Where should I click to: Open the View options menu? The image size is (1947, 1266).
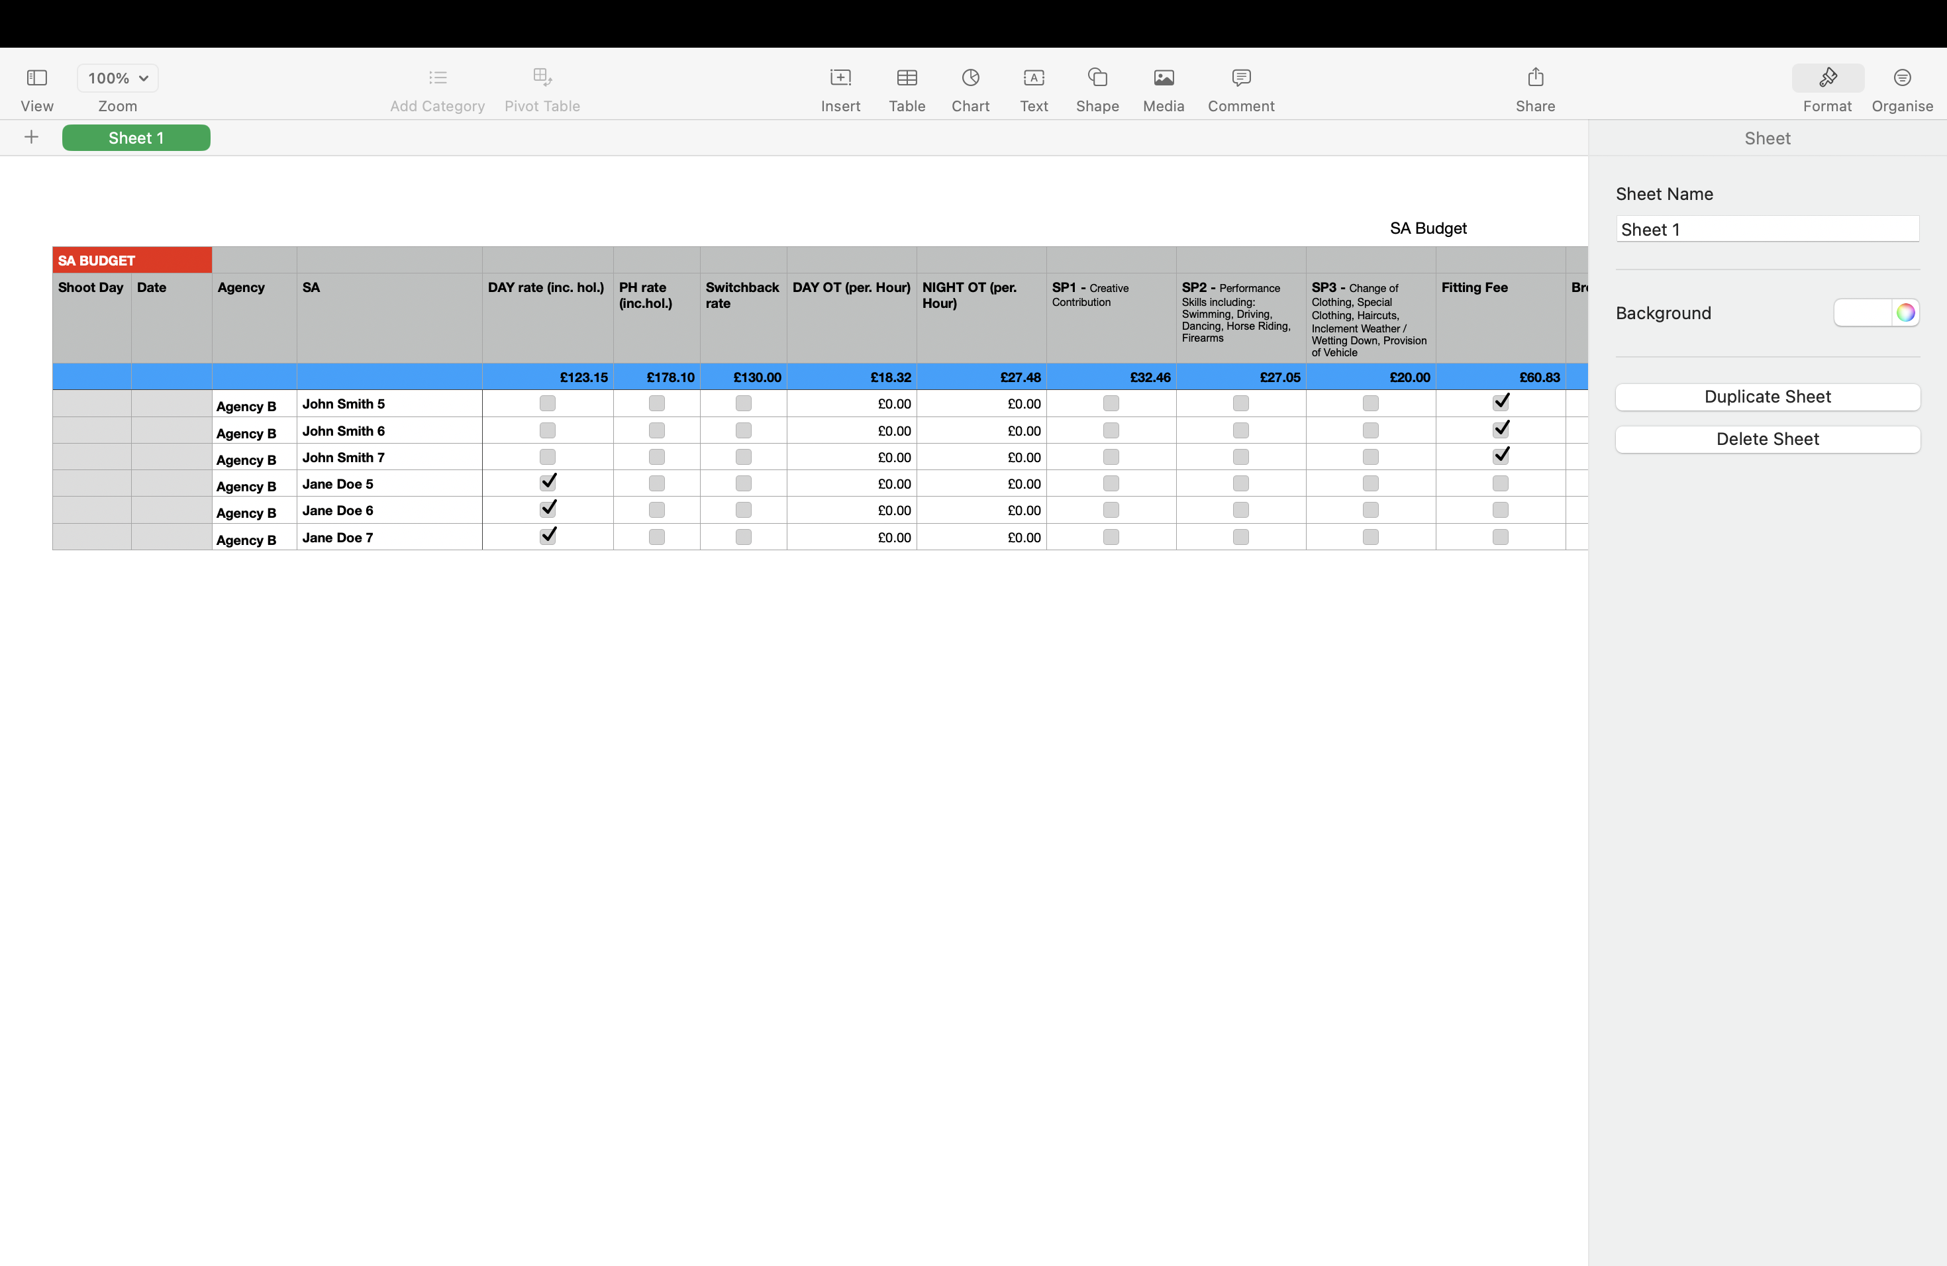[x=37, y=79]
